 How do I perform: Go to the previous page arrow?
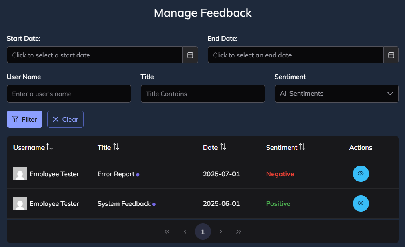click(185, 232)
